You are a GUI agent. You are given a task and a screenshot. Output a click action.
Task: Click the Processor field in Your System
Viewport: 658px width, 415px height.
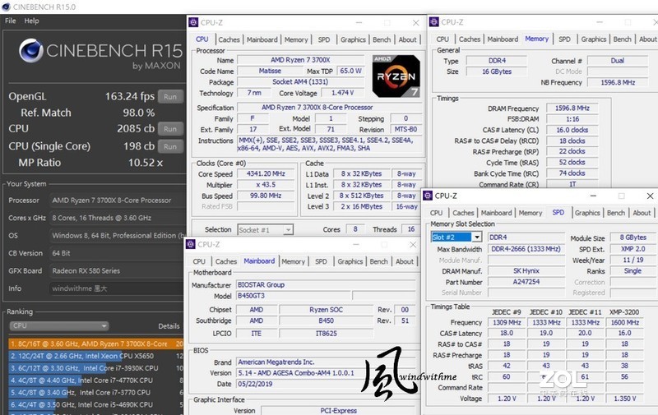(x=117, y=201)
